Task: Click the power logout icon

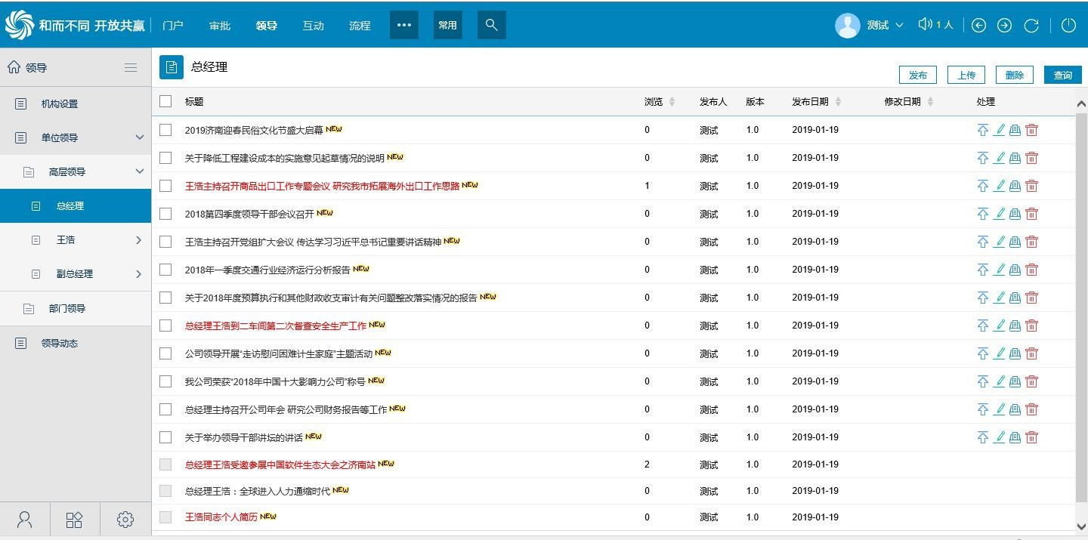Action: 1068,25
